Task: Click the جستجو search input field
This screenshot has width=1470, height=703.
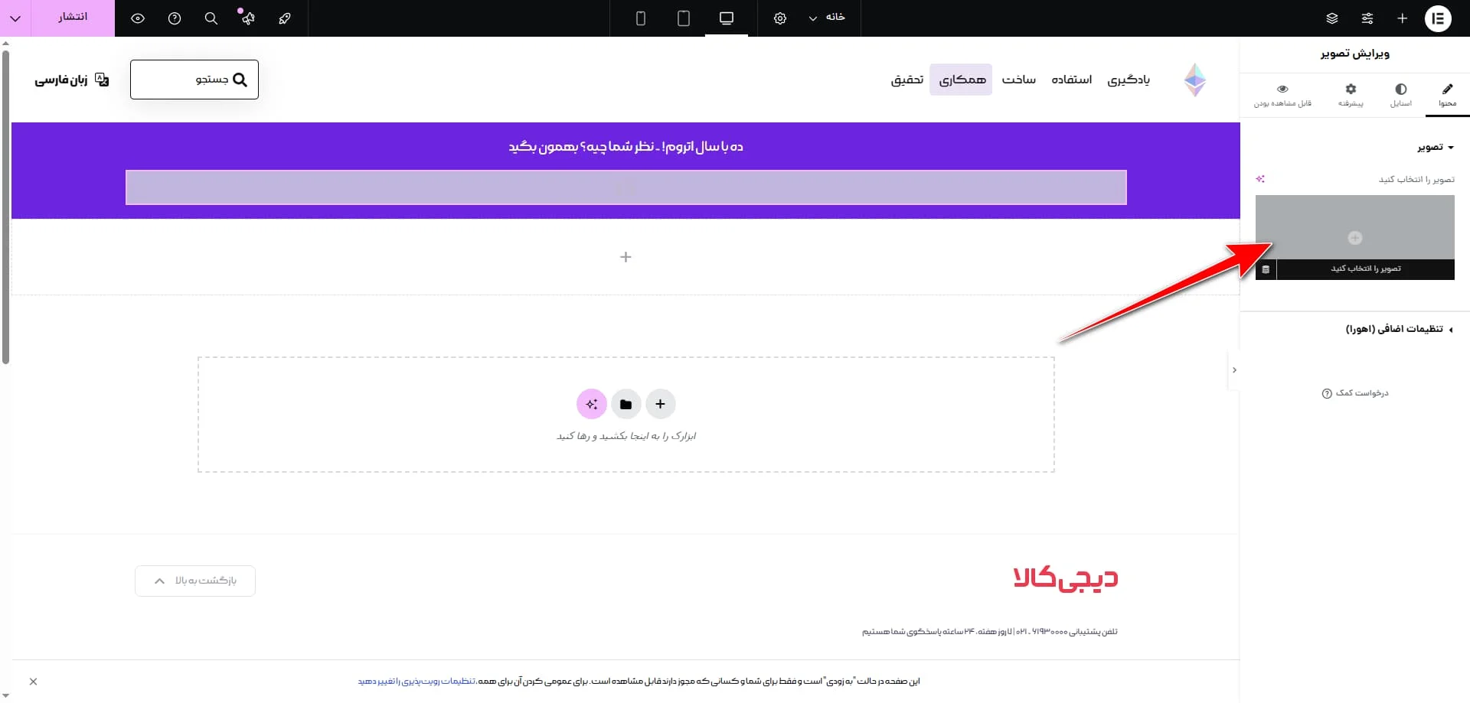Action: pyautogui.click(x=194, y=79)
